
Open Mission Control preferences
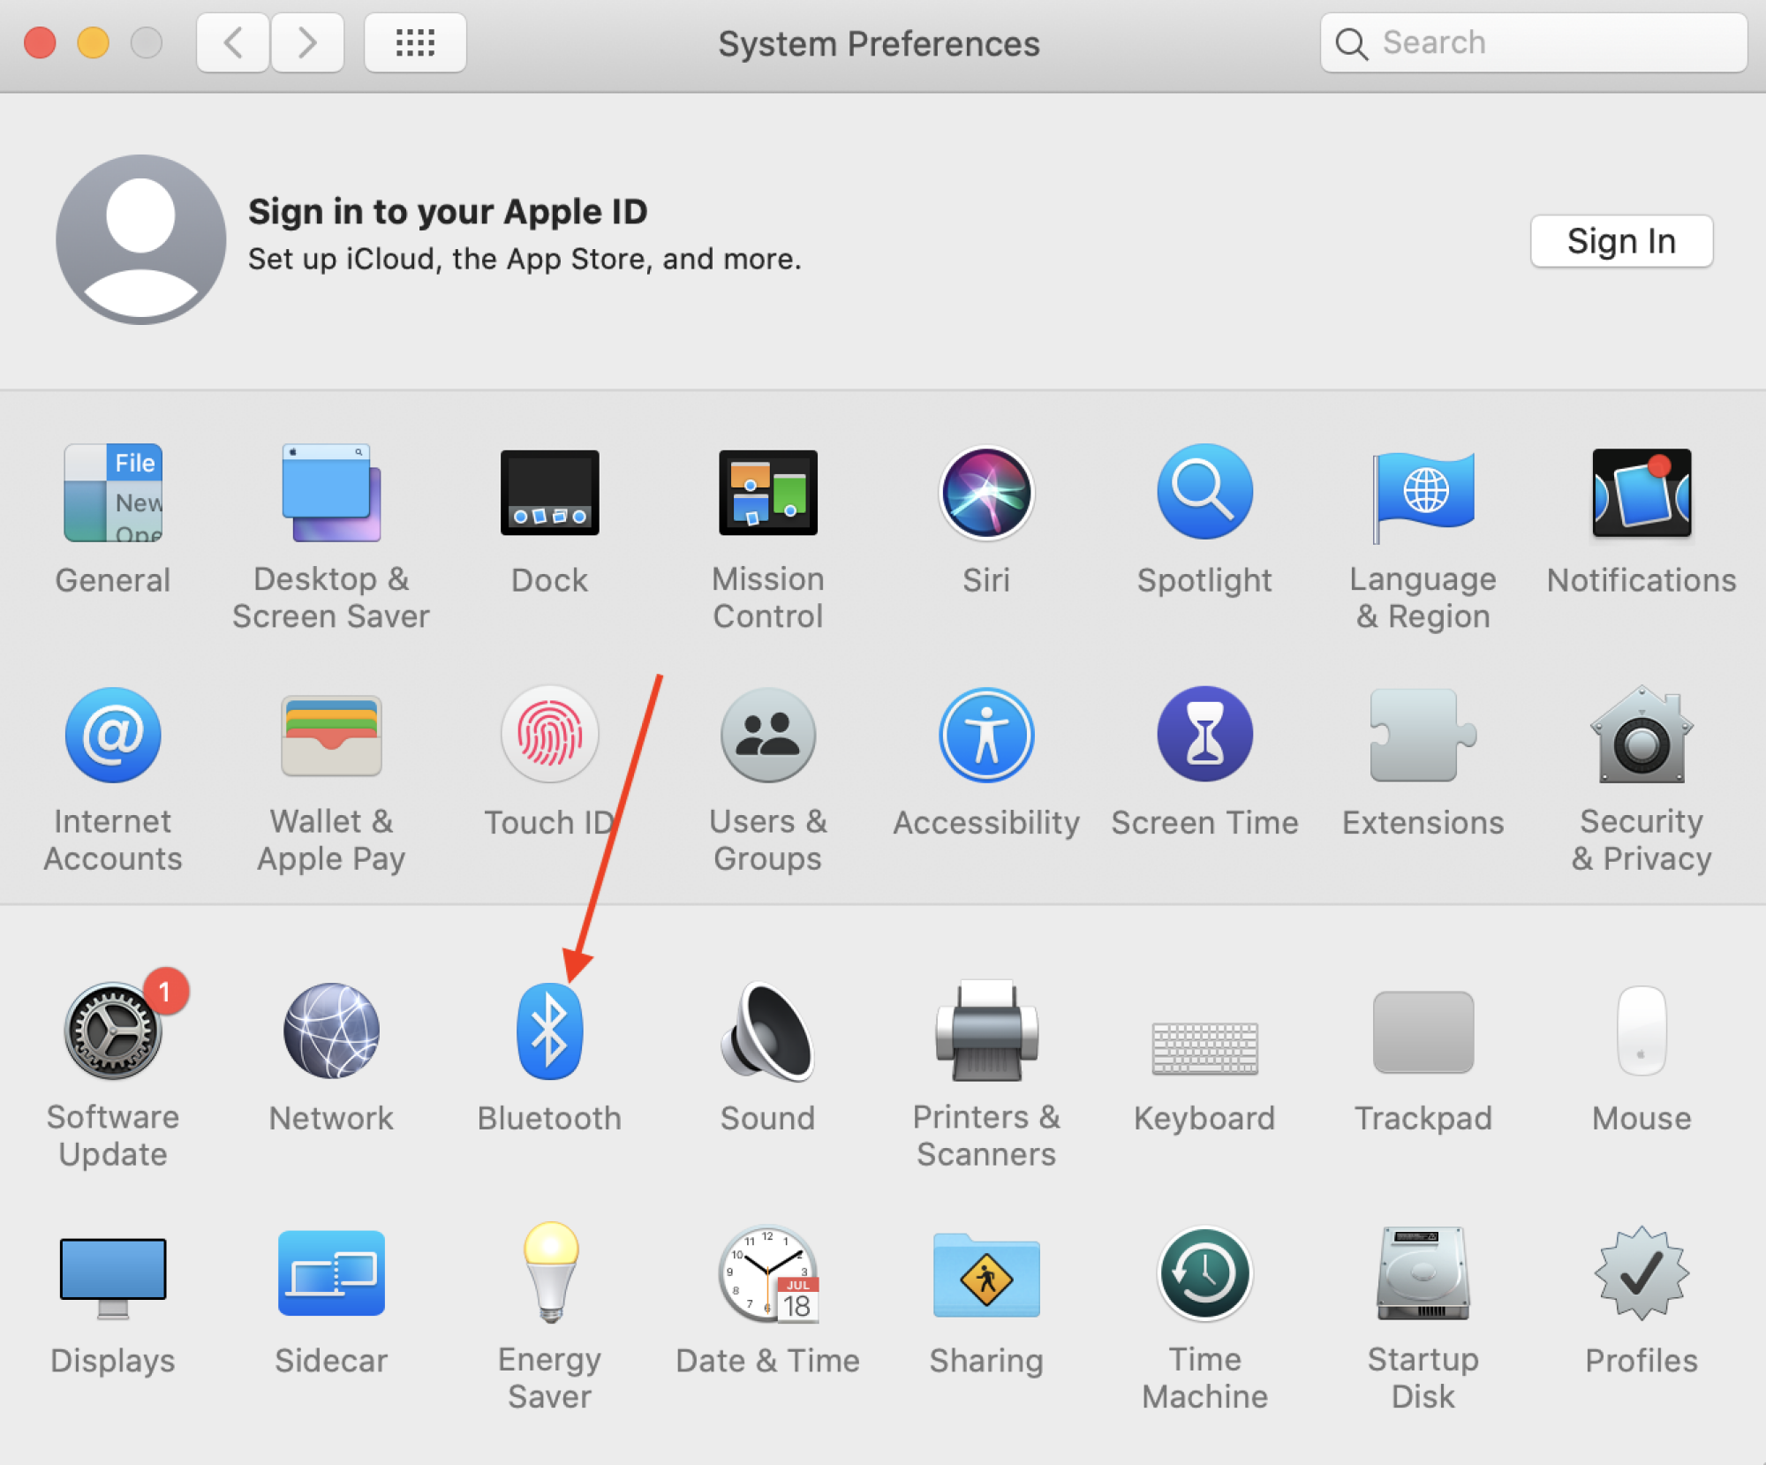(x=767, y=495)
